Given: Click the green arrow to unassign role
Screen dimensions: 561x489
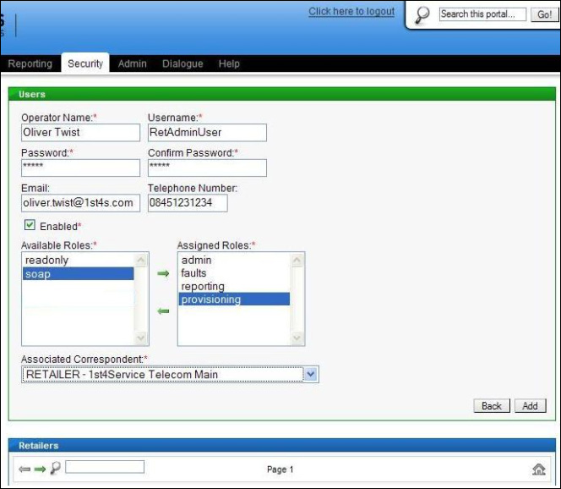Looking at the screenshot, I should [163, 311].
